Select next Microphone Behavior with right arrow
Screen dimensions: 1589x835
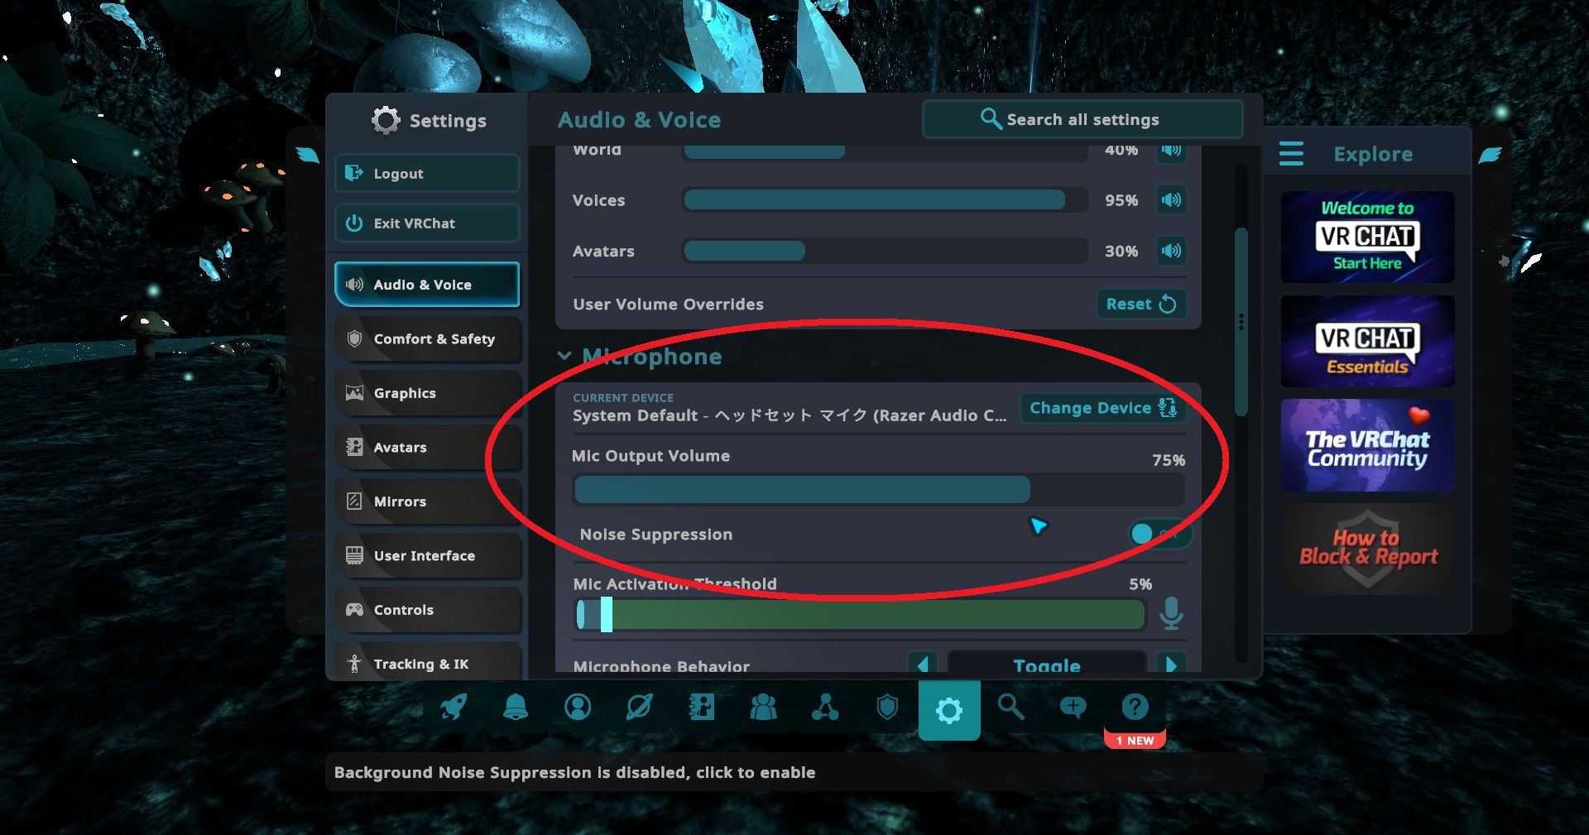pyautogui.click(x=1171, y=665)
